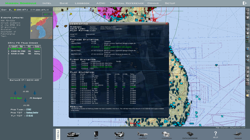The image size is (250, 140).
Task: Sort frag order by Role column
Action: [21, 47]
